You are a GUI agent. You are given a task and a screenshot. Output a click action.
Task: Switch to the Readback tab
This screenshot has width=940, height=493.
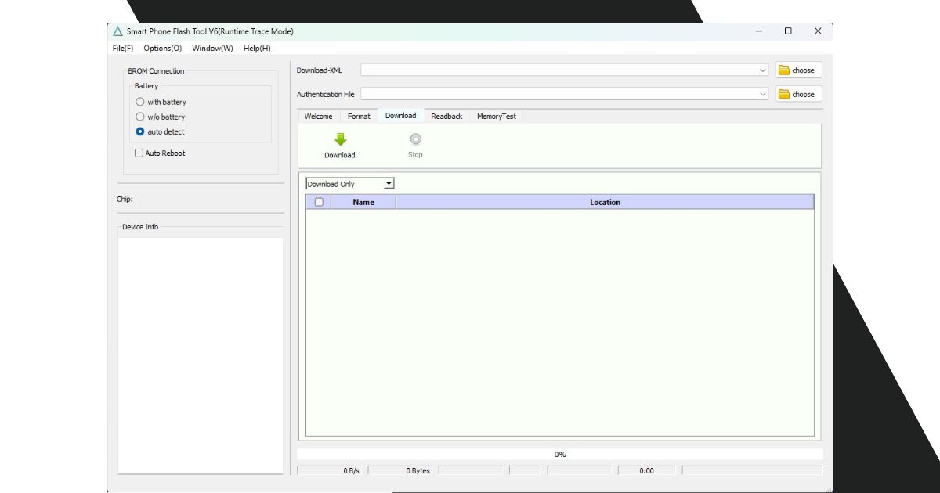pos(446,117)
